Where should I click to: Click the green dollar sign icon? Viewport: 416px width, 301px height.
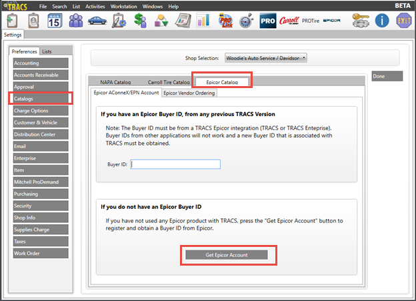tap(140, 21)
